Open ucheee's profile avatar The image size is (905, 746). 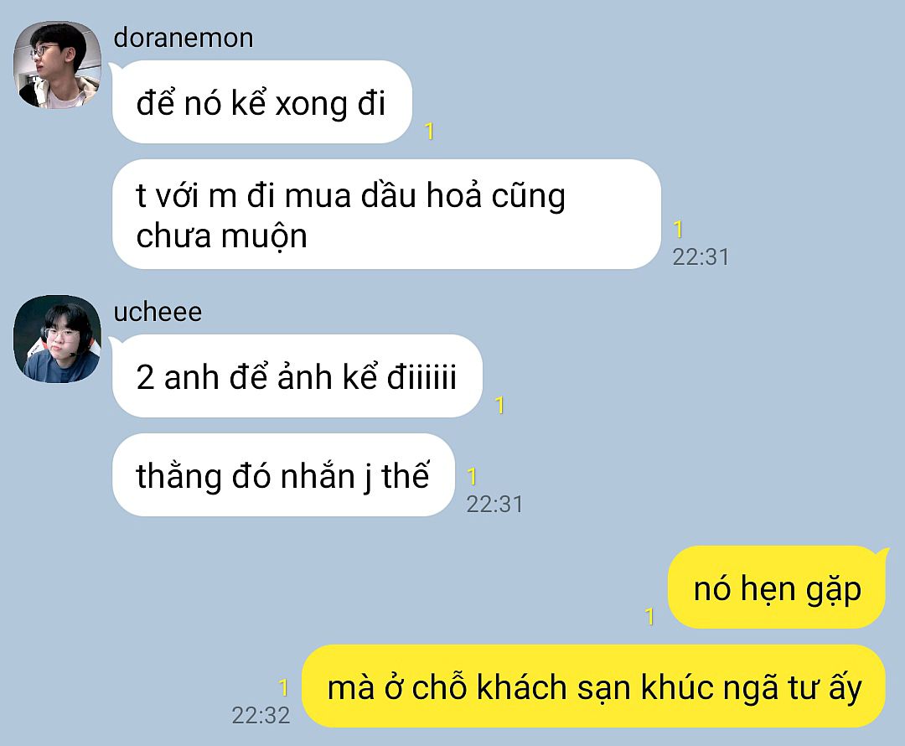point(57,339)
